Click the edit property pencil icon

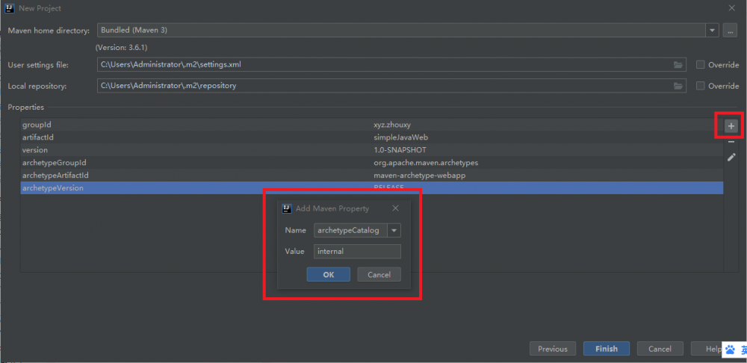click(x=731, y=157)
